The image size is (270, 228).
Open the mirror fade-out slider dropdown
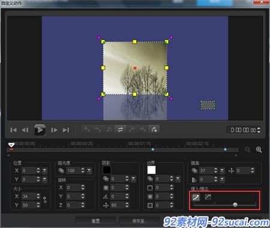pos(222,180)
